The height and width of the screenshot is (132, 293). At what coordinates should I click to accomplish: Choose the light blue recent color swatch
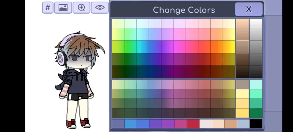point(243,124)
